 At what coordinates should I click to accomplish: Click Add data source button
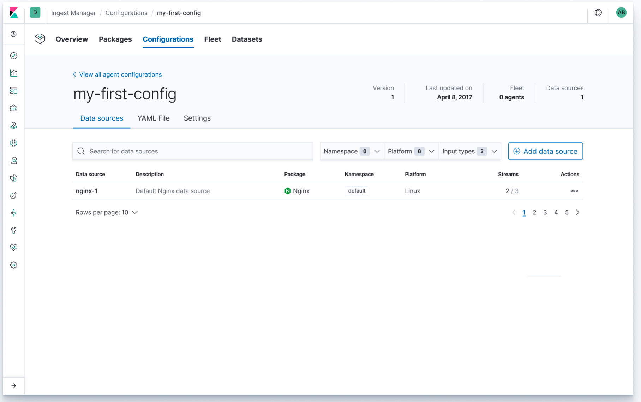pyautogui.click(x=545, y=151)
